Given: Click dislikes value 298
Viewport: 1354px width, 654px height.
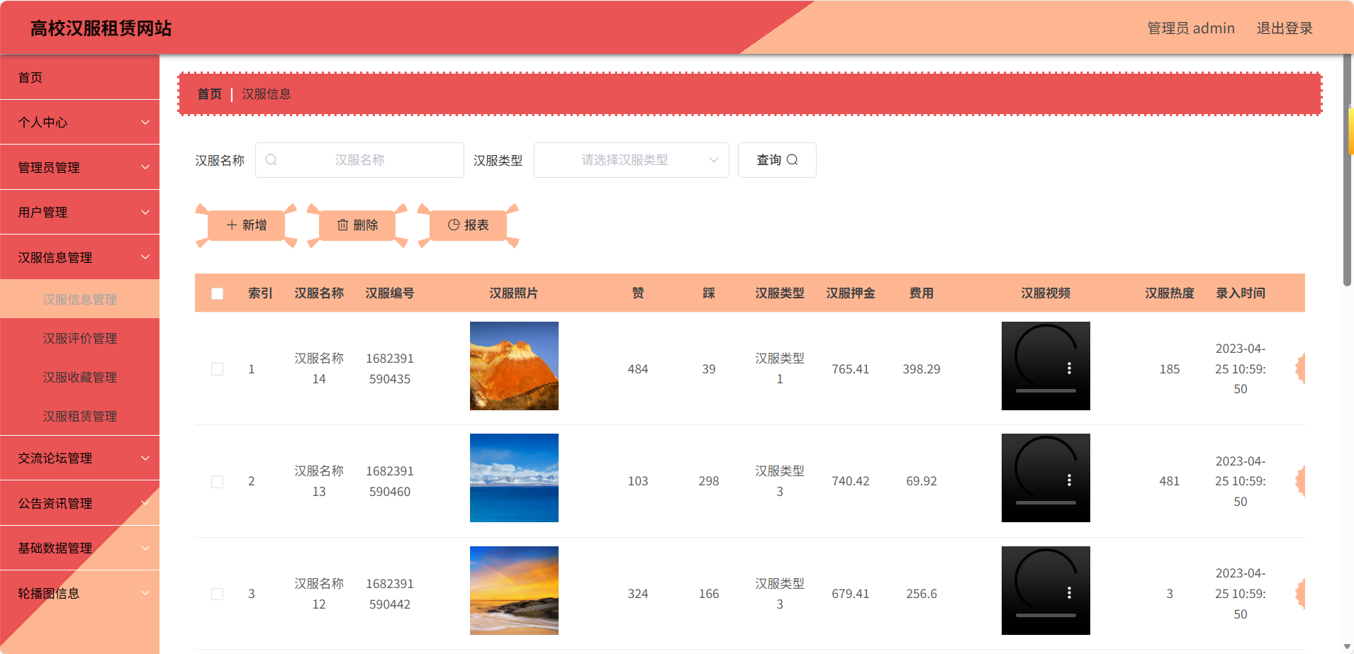Looking at the screenshot, I should (709, 481).
